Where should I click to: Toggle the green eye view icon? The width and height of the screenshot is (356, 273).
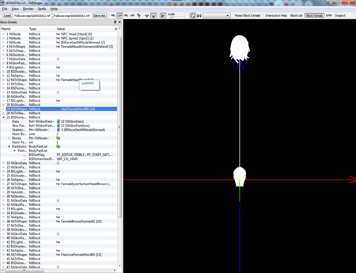tap(120, 16)
